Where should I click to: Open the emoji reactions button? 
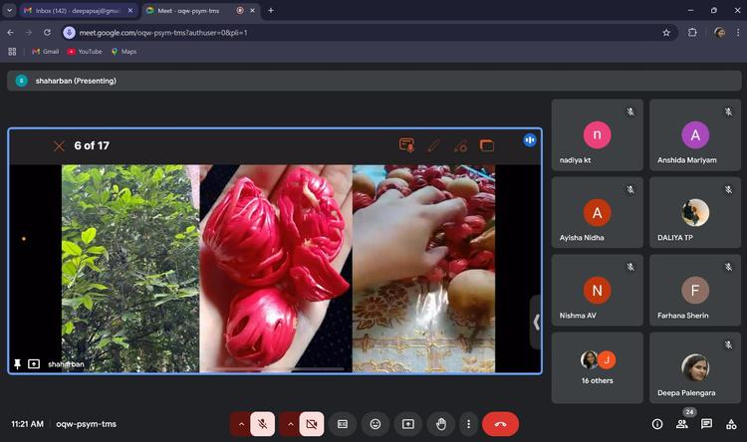[x=374, y=424]
